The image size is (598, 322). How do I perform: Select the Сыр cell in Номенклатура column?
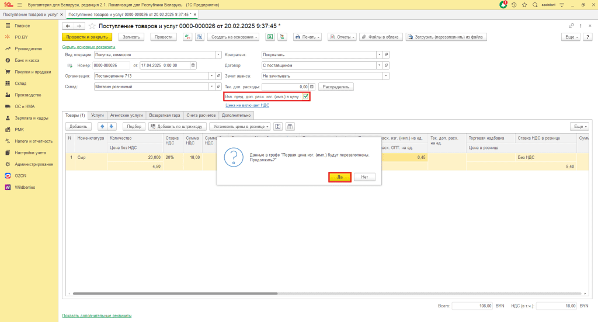click(x=91, y=157)
